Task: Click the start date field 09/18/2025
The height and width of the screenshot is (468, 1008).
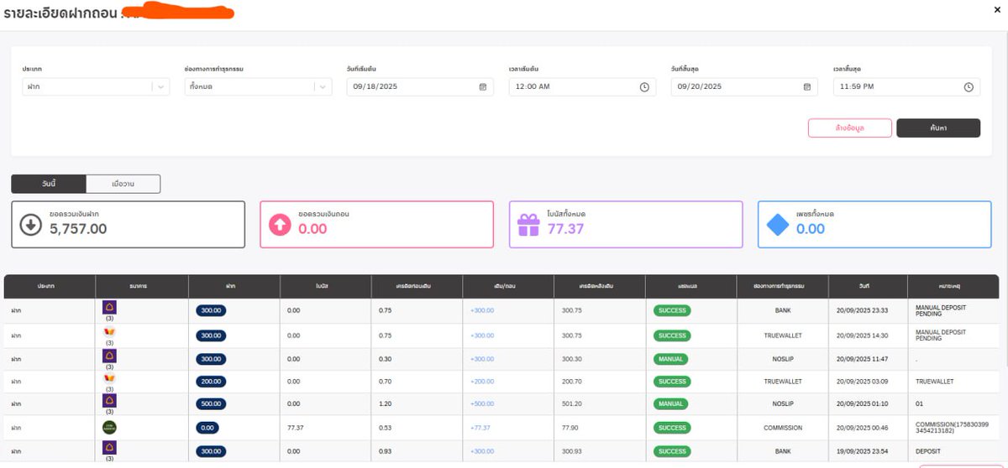Action: 420,86
